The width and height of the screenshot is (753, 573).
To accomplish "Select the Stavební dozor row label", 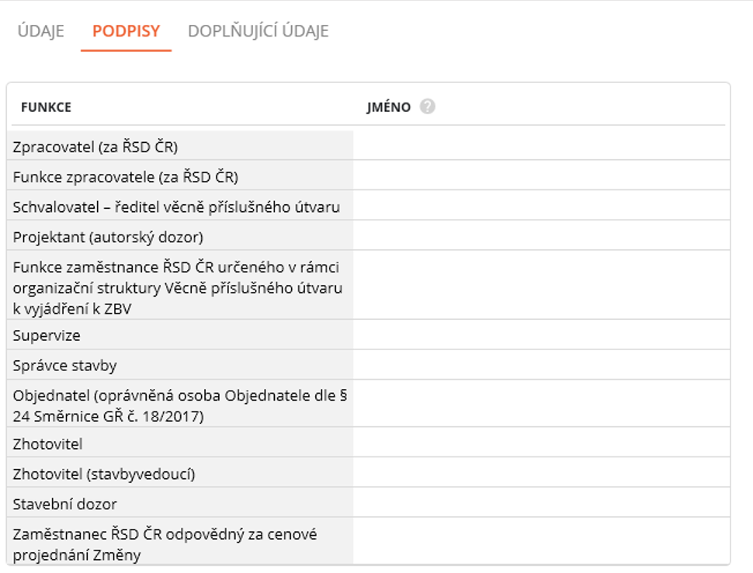I will (x=64, y=504).
